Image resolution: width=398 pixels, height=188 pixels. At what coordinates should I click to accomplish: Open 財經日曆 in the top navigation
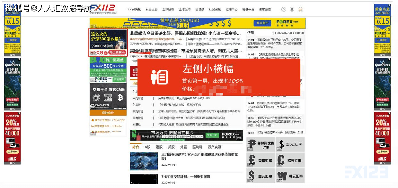(151, 10)
